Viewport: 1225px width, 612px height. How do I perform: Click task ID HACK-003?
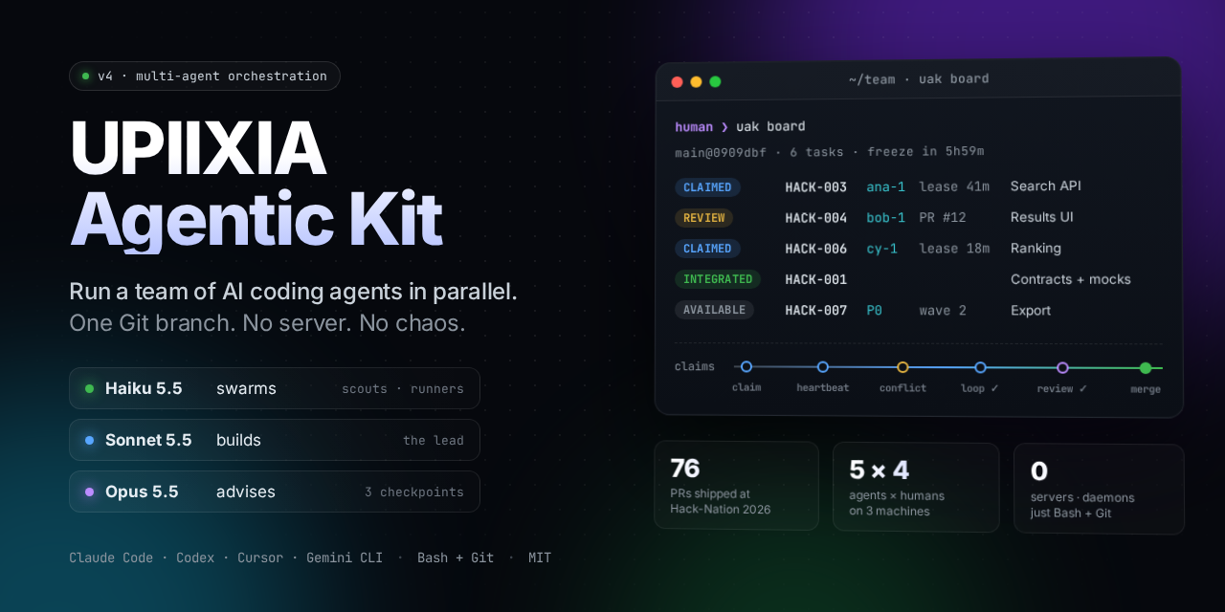click(816, 187)
